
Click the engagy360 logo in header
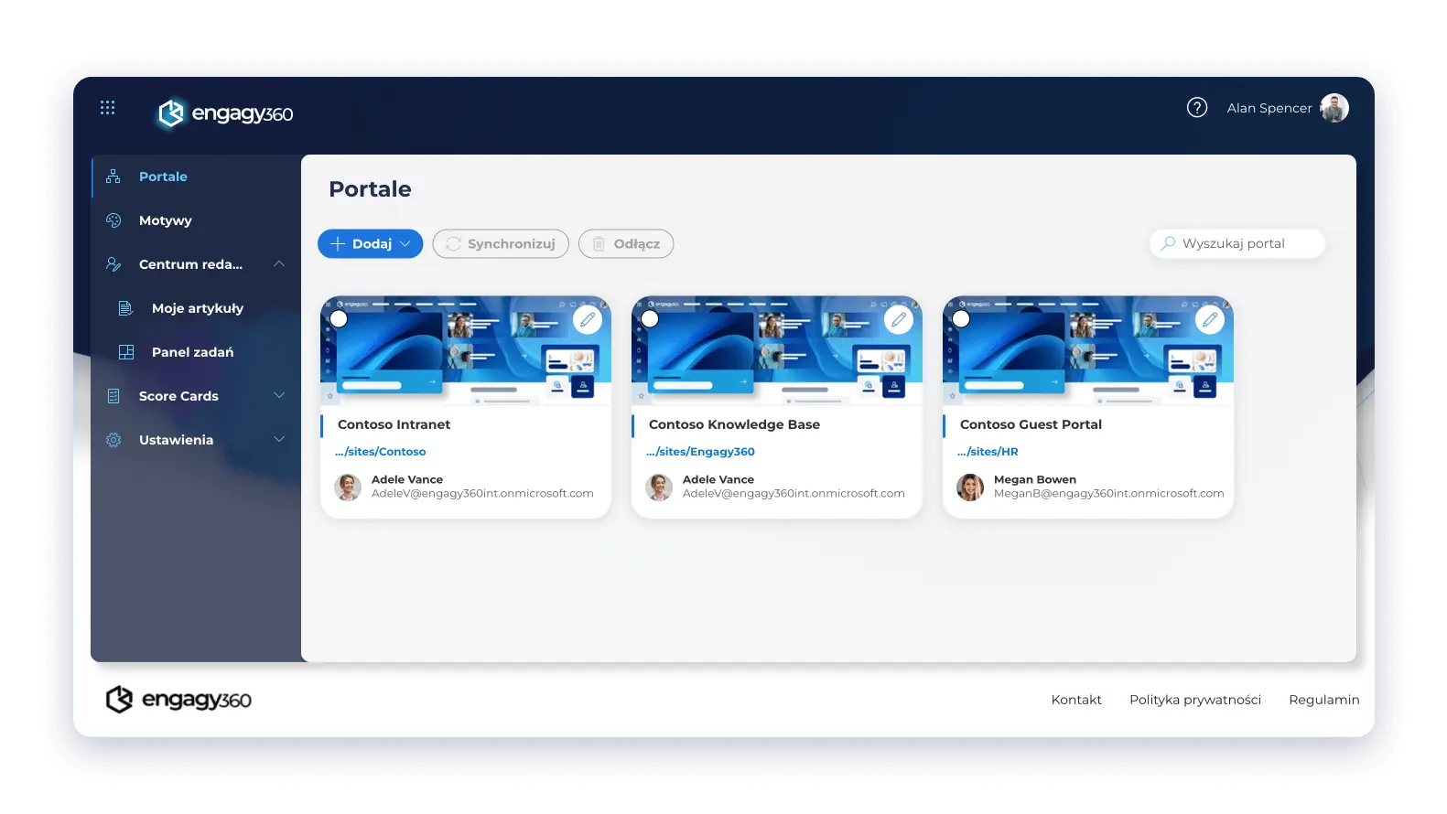point(225,113)
